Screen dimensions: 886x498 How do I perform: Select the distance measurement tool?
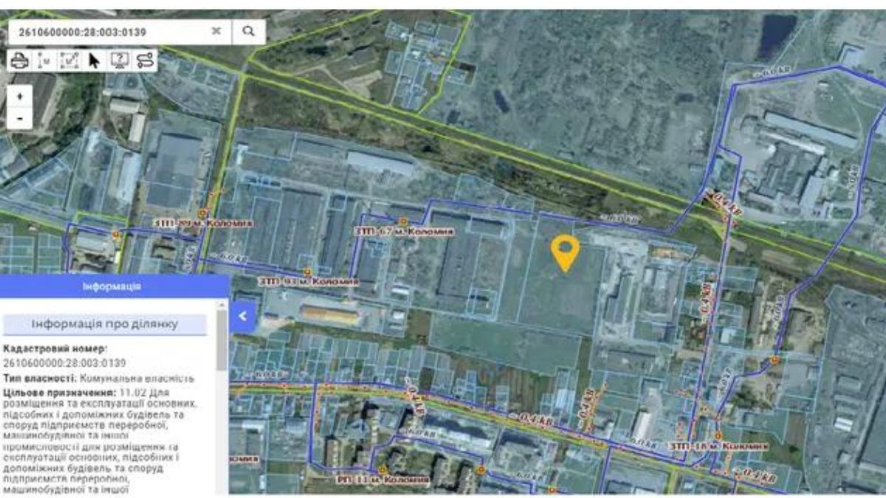[44, 60]
